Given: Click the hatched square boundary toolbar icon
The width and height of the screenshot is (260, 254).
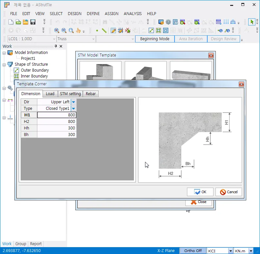Looking at the screenshot, I should tap(166, 30).
